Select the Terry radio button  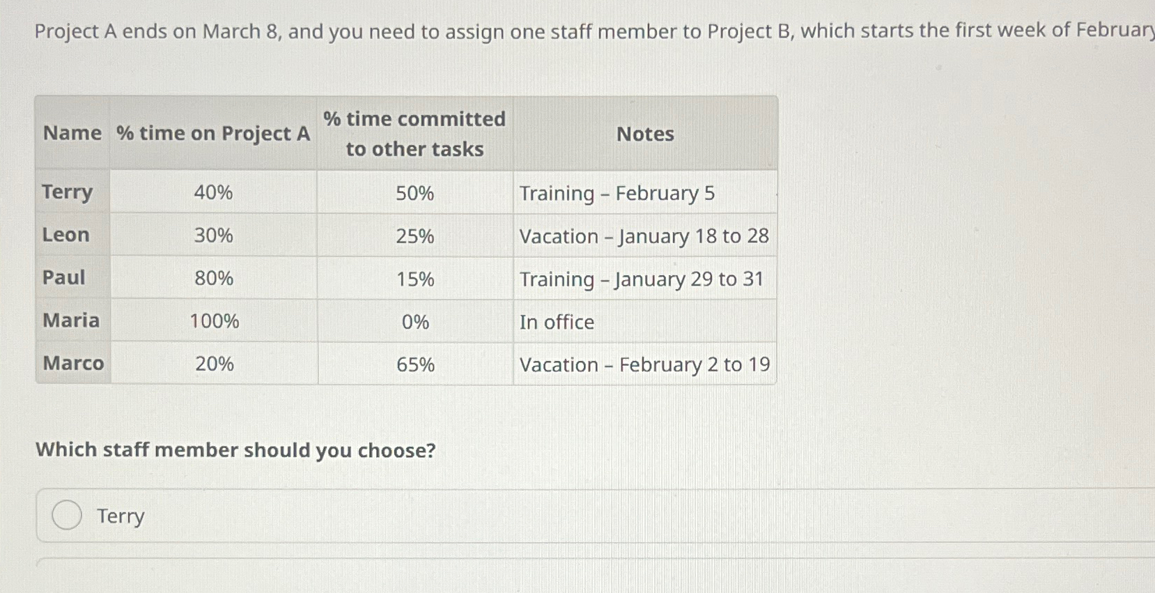[x=66, y=516]
